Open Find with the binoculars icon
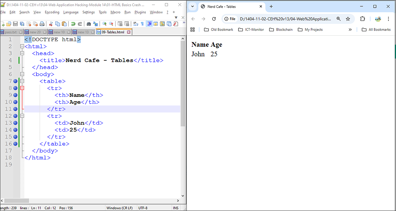The image size is (396, 211). (89, 24)
